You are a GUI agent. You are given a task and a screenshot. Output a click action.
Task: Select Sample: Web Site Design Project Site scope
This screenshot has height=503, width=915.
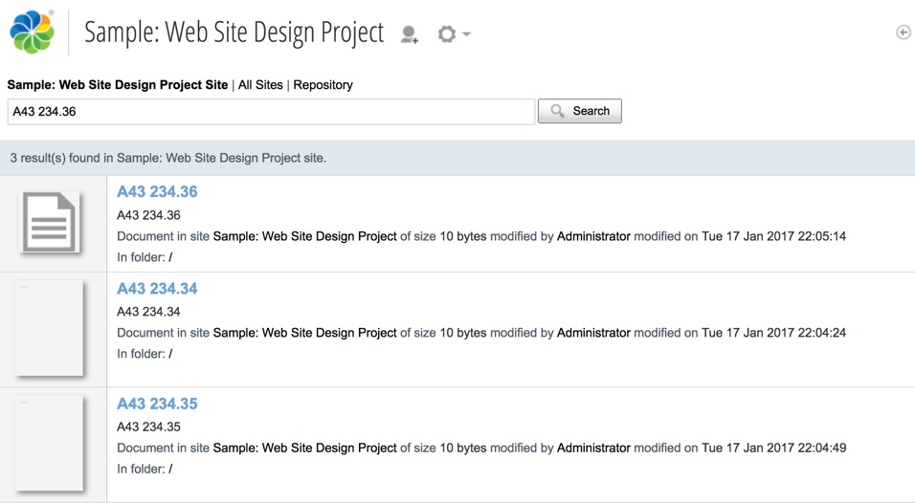(x=118, y=85)
